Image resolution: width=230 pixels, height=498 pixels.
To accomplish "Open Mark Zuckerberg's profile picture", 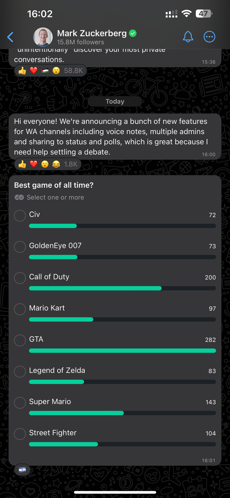I will click(x=43, y=37).
